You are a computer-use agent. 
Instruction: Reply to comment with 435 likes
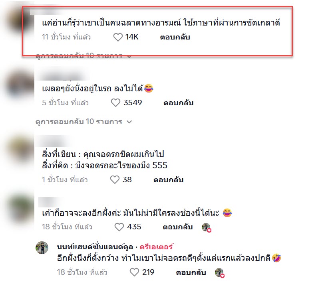(x=178, y=227)
